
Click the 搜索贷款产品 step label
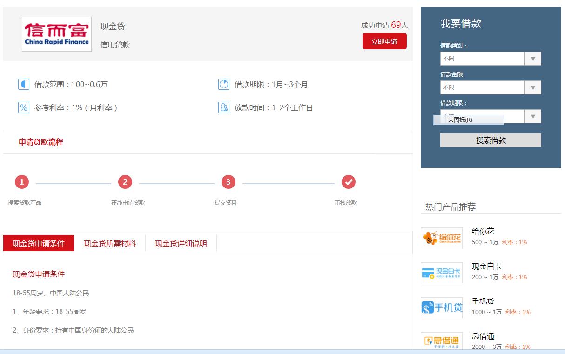tap(25, 202)
